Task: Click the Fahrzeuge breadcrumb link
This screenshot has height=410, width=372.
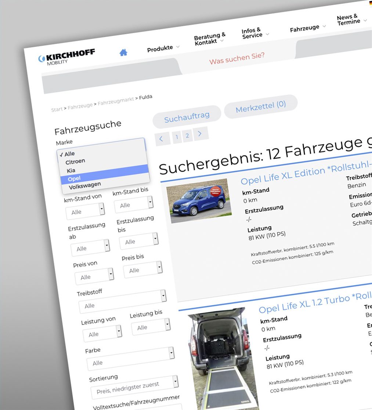Action: coord(80,106)
